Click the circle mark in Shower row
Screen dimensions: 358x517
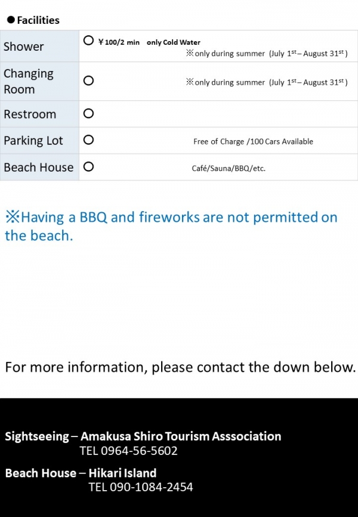pos(88,41)
